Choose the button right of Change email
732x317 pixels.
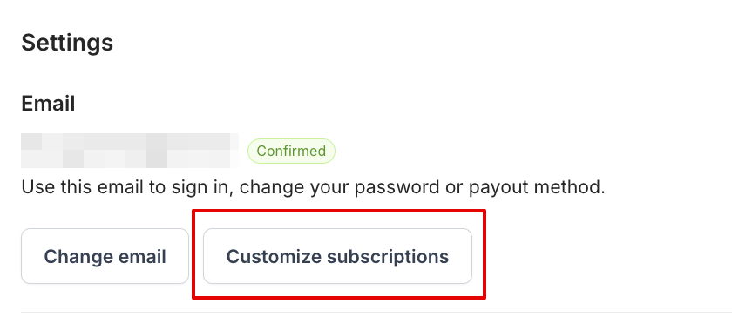(x=337, y=256)
